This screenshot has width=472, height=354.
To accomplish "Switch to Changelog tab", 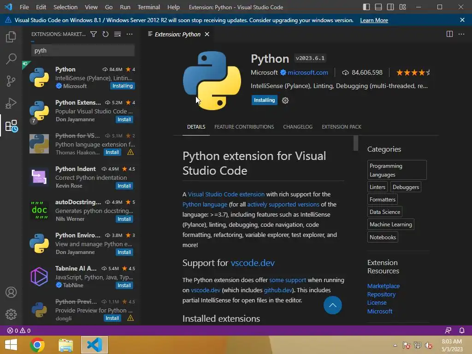I will [298, 127].
